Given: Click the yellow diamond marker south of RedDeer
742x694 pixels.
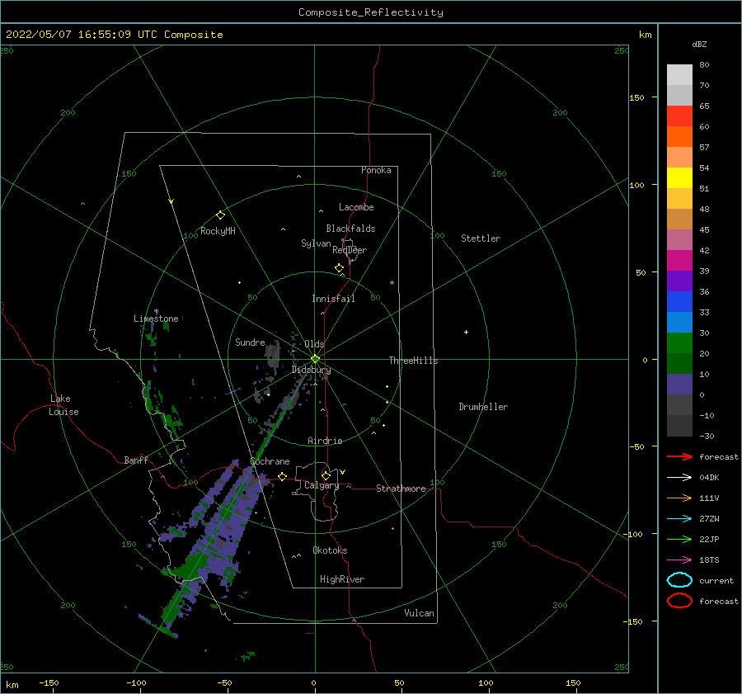Looking at the screenshot, I should coord(339,267).
